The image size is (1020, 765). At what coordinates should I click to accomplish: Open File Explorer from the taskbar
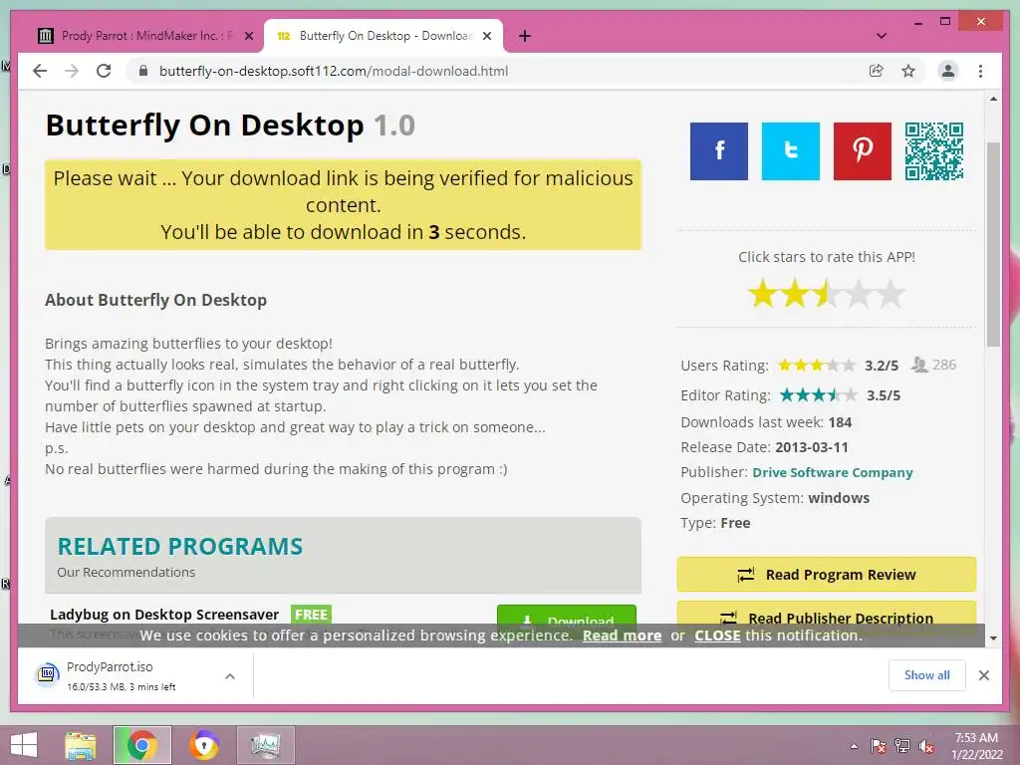coord(80,745)
